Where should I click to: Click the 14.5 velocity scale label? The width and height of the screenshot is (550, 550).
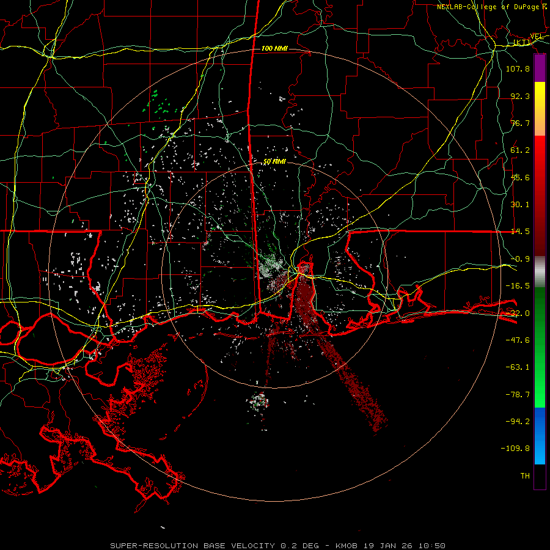520,232
